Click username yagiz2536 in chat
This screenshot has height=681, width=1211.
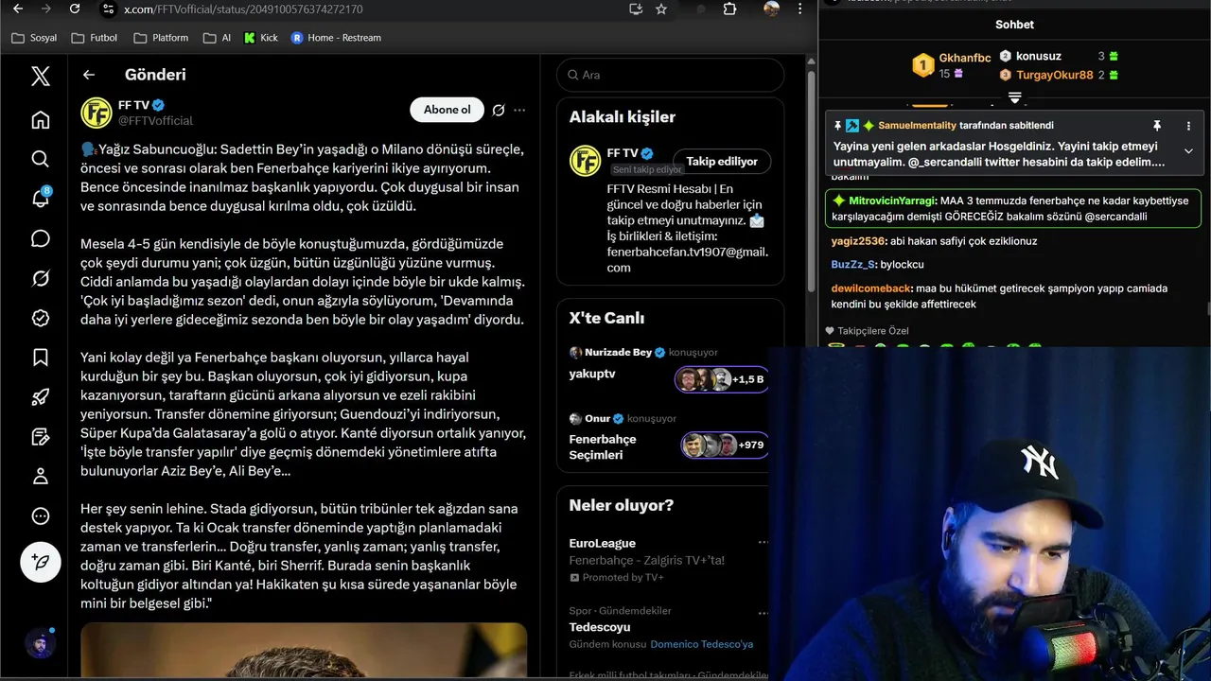click(858, 241)
